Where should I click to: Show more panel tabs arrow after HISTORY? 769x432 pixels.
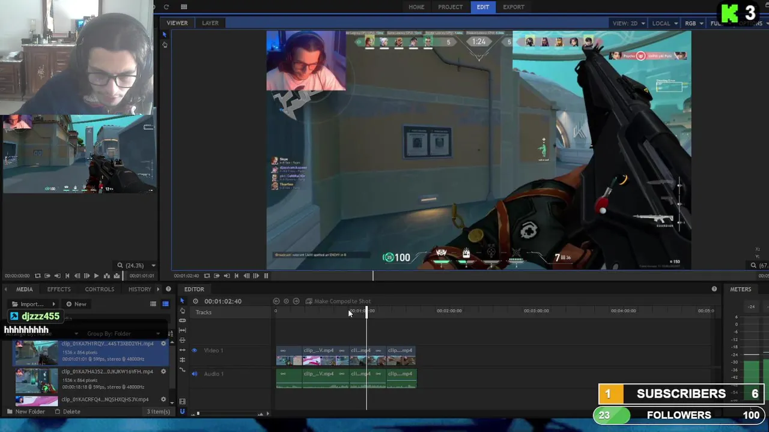tap(159, 289)
